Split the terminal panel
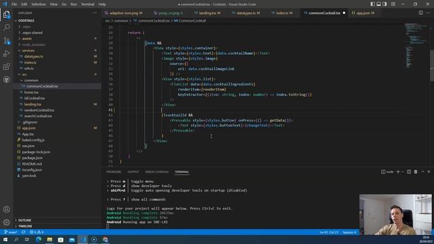The image size is (434, 244). 409,171
